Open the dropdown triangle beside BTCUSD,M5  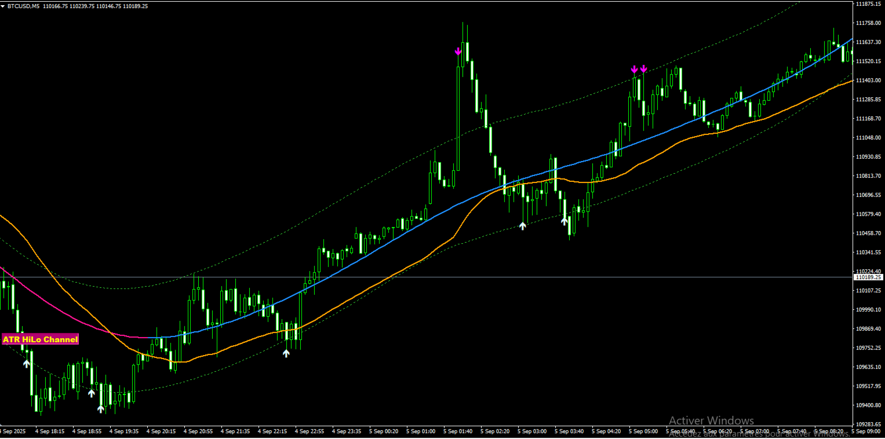click(3, 6)
